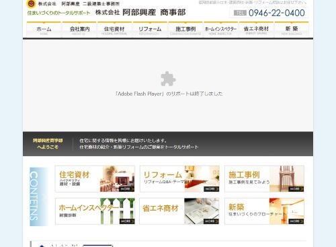Open the 会社案内 menu item
This screenshot has width=336, height=247.
79,30
